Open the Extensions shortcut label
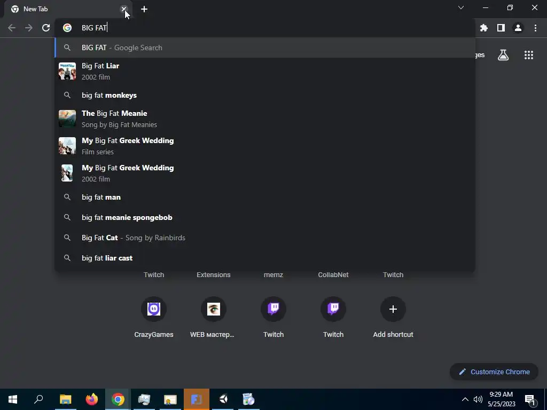This screenshot has height=410, width=547. click(214, 275)
